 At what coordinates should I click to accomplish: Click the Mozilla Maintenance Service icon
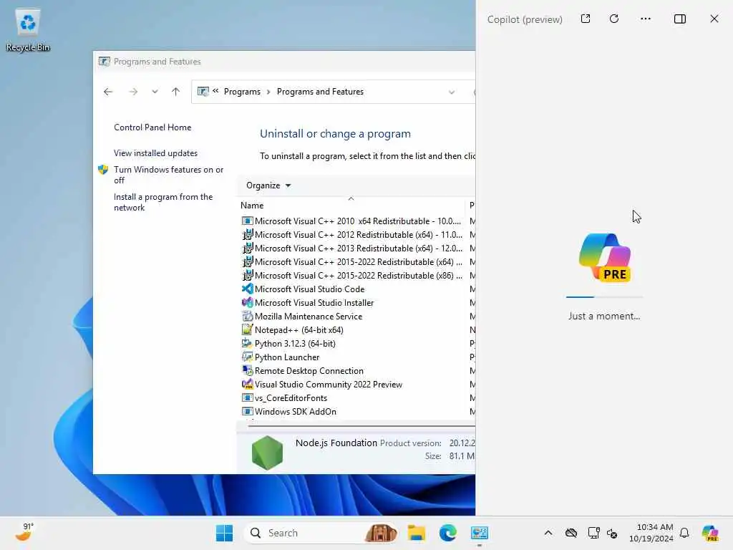247,316
